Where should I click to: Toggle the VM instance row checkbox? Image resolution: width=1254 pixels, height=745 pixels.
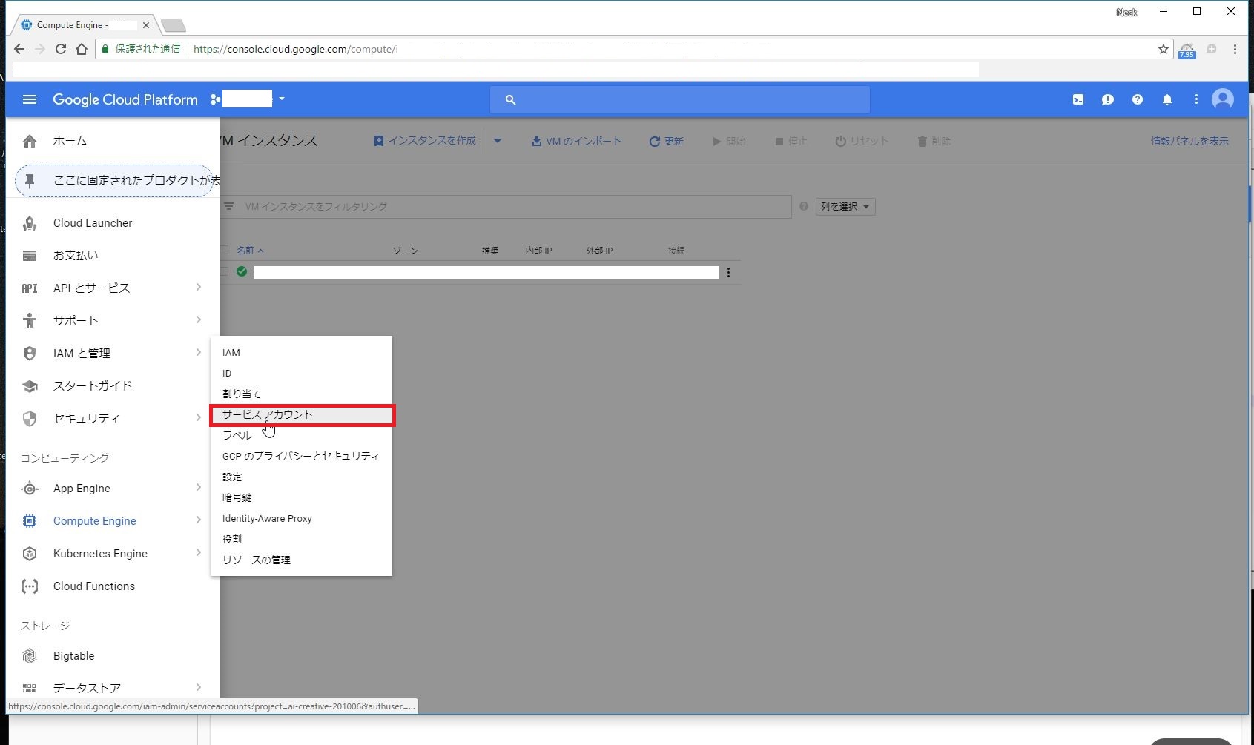coord(224,272)
